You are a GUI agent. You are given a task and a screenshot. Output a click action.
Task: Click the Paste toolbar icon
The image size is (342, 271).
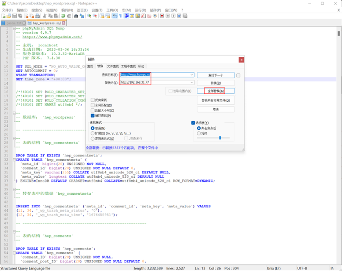[56, 16]
